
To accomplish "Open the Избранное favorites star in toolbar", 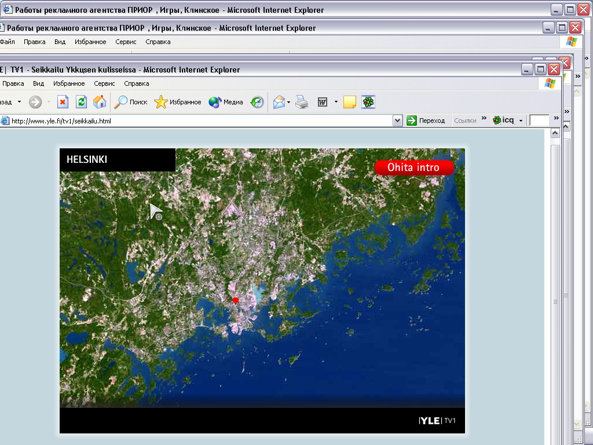I will tap(178, 102).
